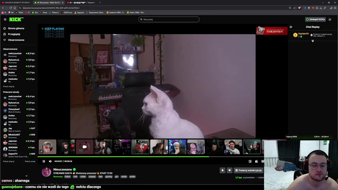The image size is (338, 190).
Task: Open Dealer (1996) bookmark
Action: click(x=136, y=12)
